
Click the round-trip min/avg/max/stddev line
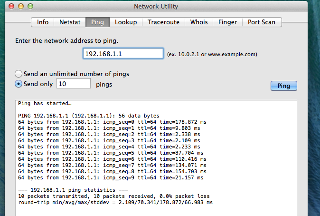(x=115, y=202)
